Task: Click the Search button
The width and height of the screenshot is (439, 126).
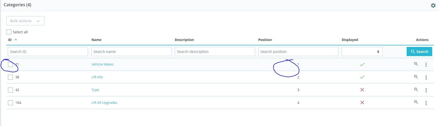Action: pos(419,52)
